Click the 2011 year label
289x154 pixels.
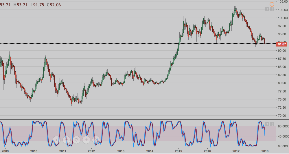pyautogui.click(x=63, y=151)
